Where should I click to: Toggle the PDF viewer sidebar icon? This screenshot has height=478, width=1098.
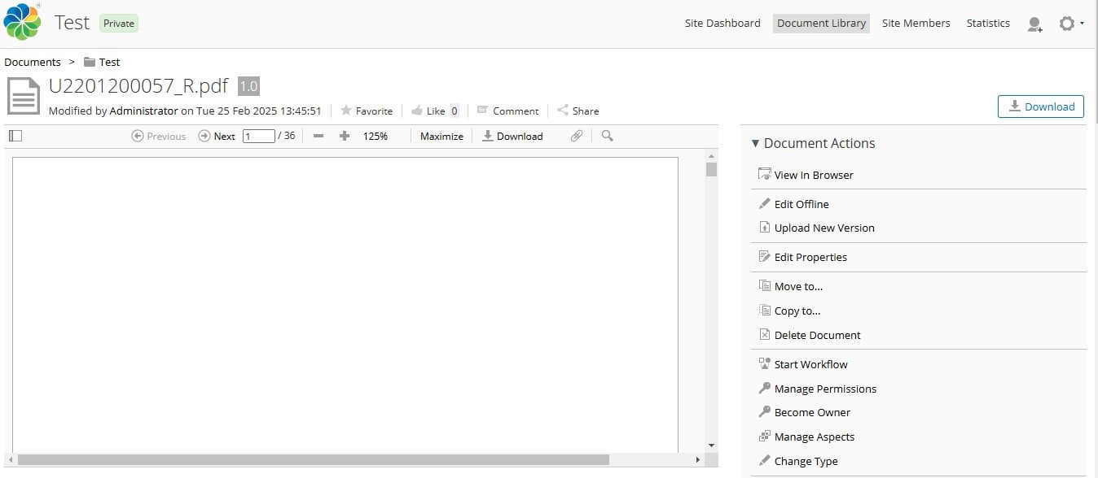pyautogui.click(x=15, y=136)
